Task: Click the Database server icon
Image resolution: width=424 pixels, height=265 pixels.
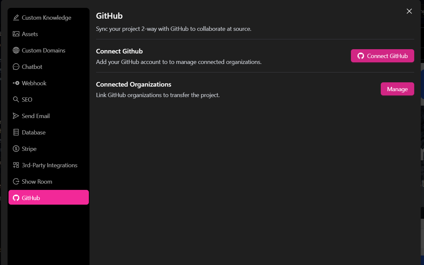Action: (x=16, y=132)
